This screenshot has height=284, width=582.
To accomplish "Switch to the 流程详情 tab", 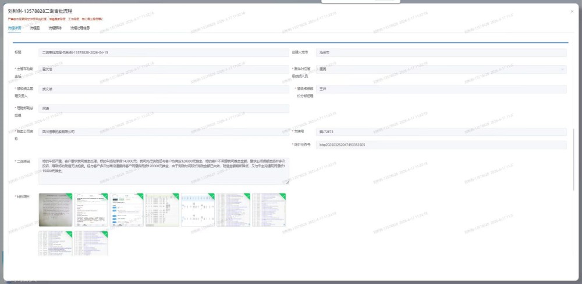I will pyautogui.click(x=15, y=28).
